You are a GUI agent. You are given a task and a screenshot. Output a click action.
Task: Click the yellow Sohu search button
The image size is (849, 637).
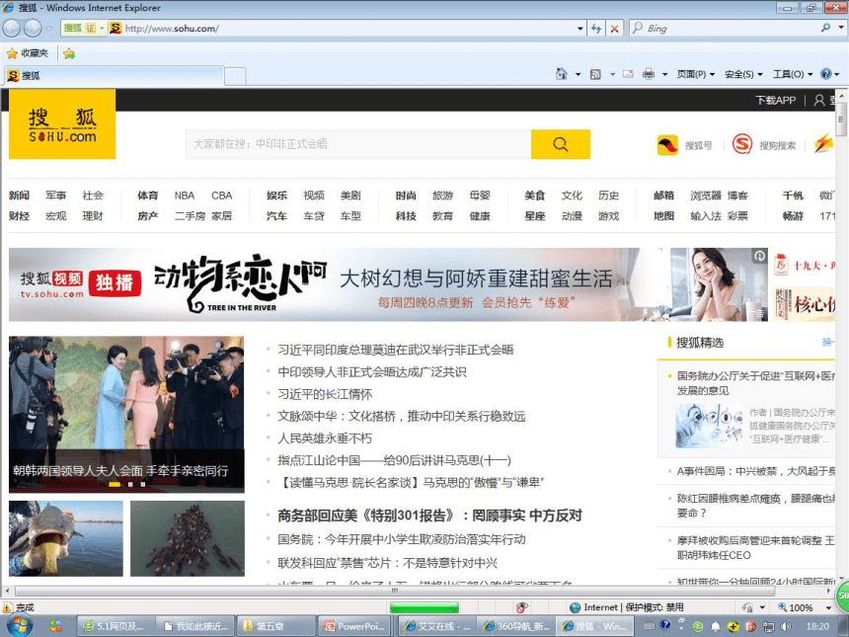[561, 144]
